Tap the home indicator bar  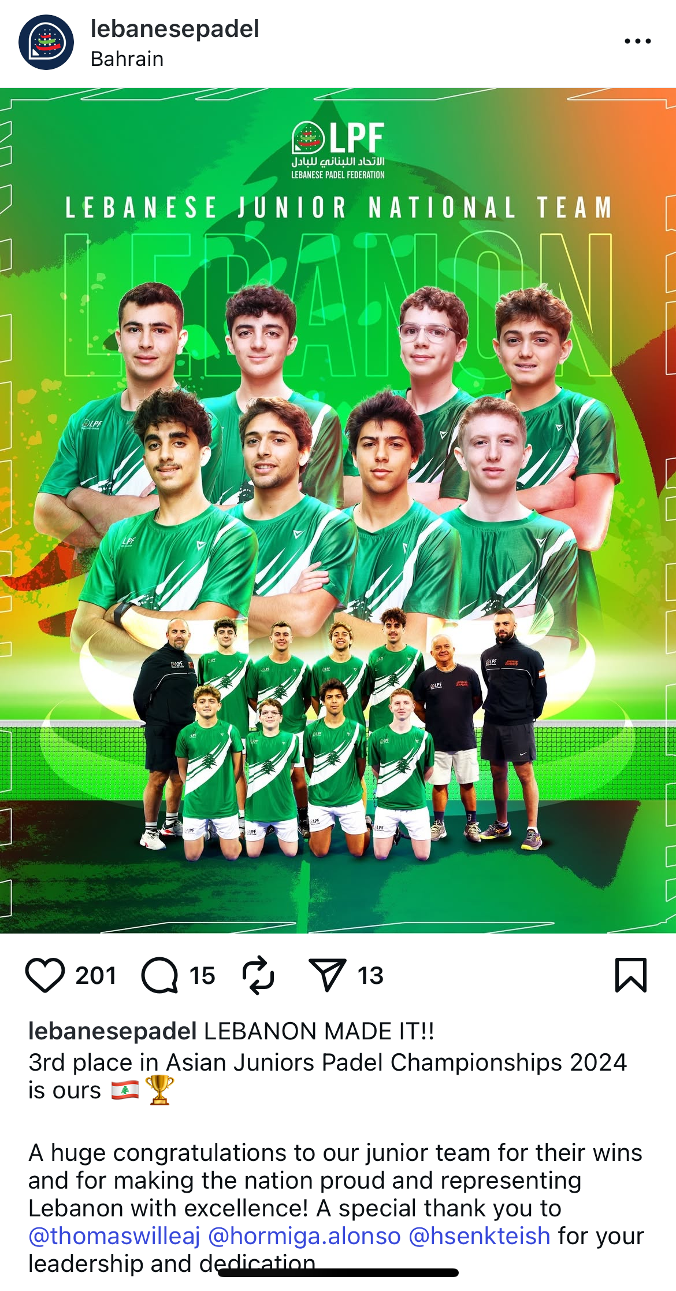(338, 1272)
